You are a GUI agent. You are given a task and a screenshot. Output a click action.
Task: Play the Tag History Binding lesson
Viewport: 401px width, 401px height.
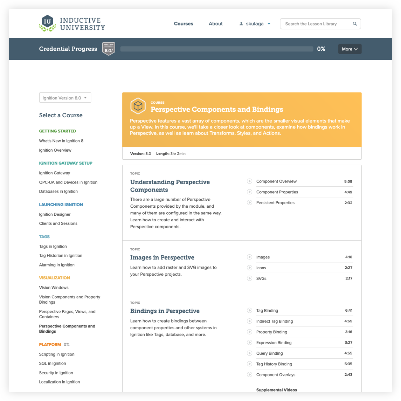[x=249, y=364]
